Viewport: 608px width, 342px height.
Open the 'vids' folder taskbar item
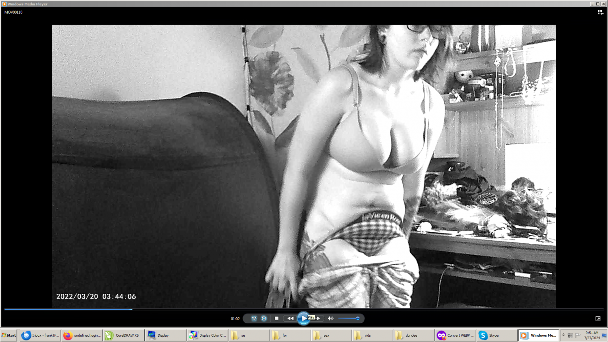click(372, 335)
